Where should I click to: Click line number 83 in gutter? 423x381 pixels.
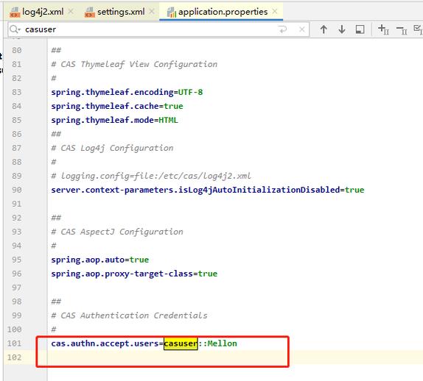16,92
